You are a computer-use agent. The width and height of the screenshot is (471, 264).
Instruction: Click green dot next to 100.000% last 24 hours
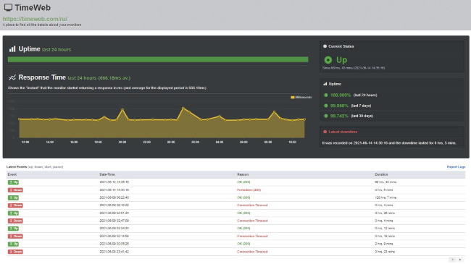pos(326,95)
